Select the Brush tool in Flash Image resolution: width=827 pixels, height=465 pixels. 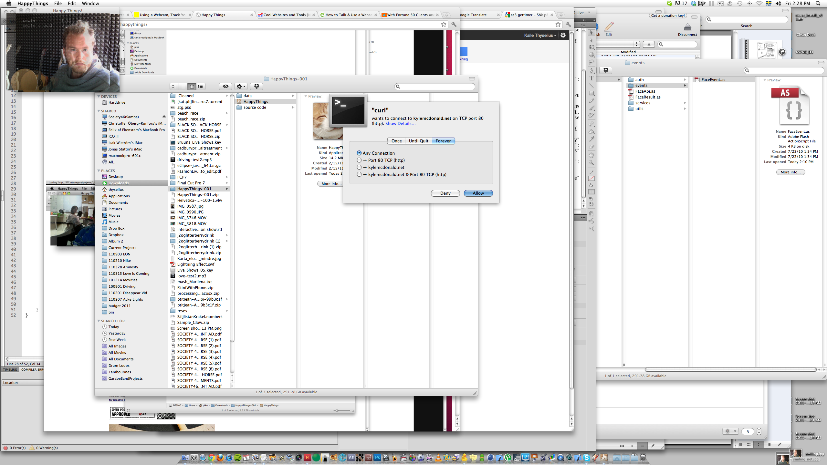pos(591,108)
